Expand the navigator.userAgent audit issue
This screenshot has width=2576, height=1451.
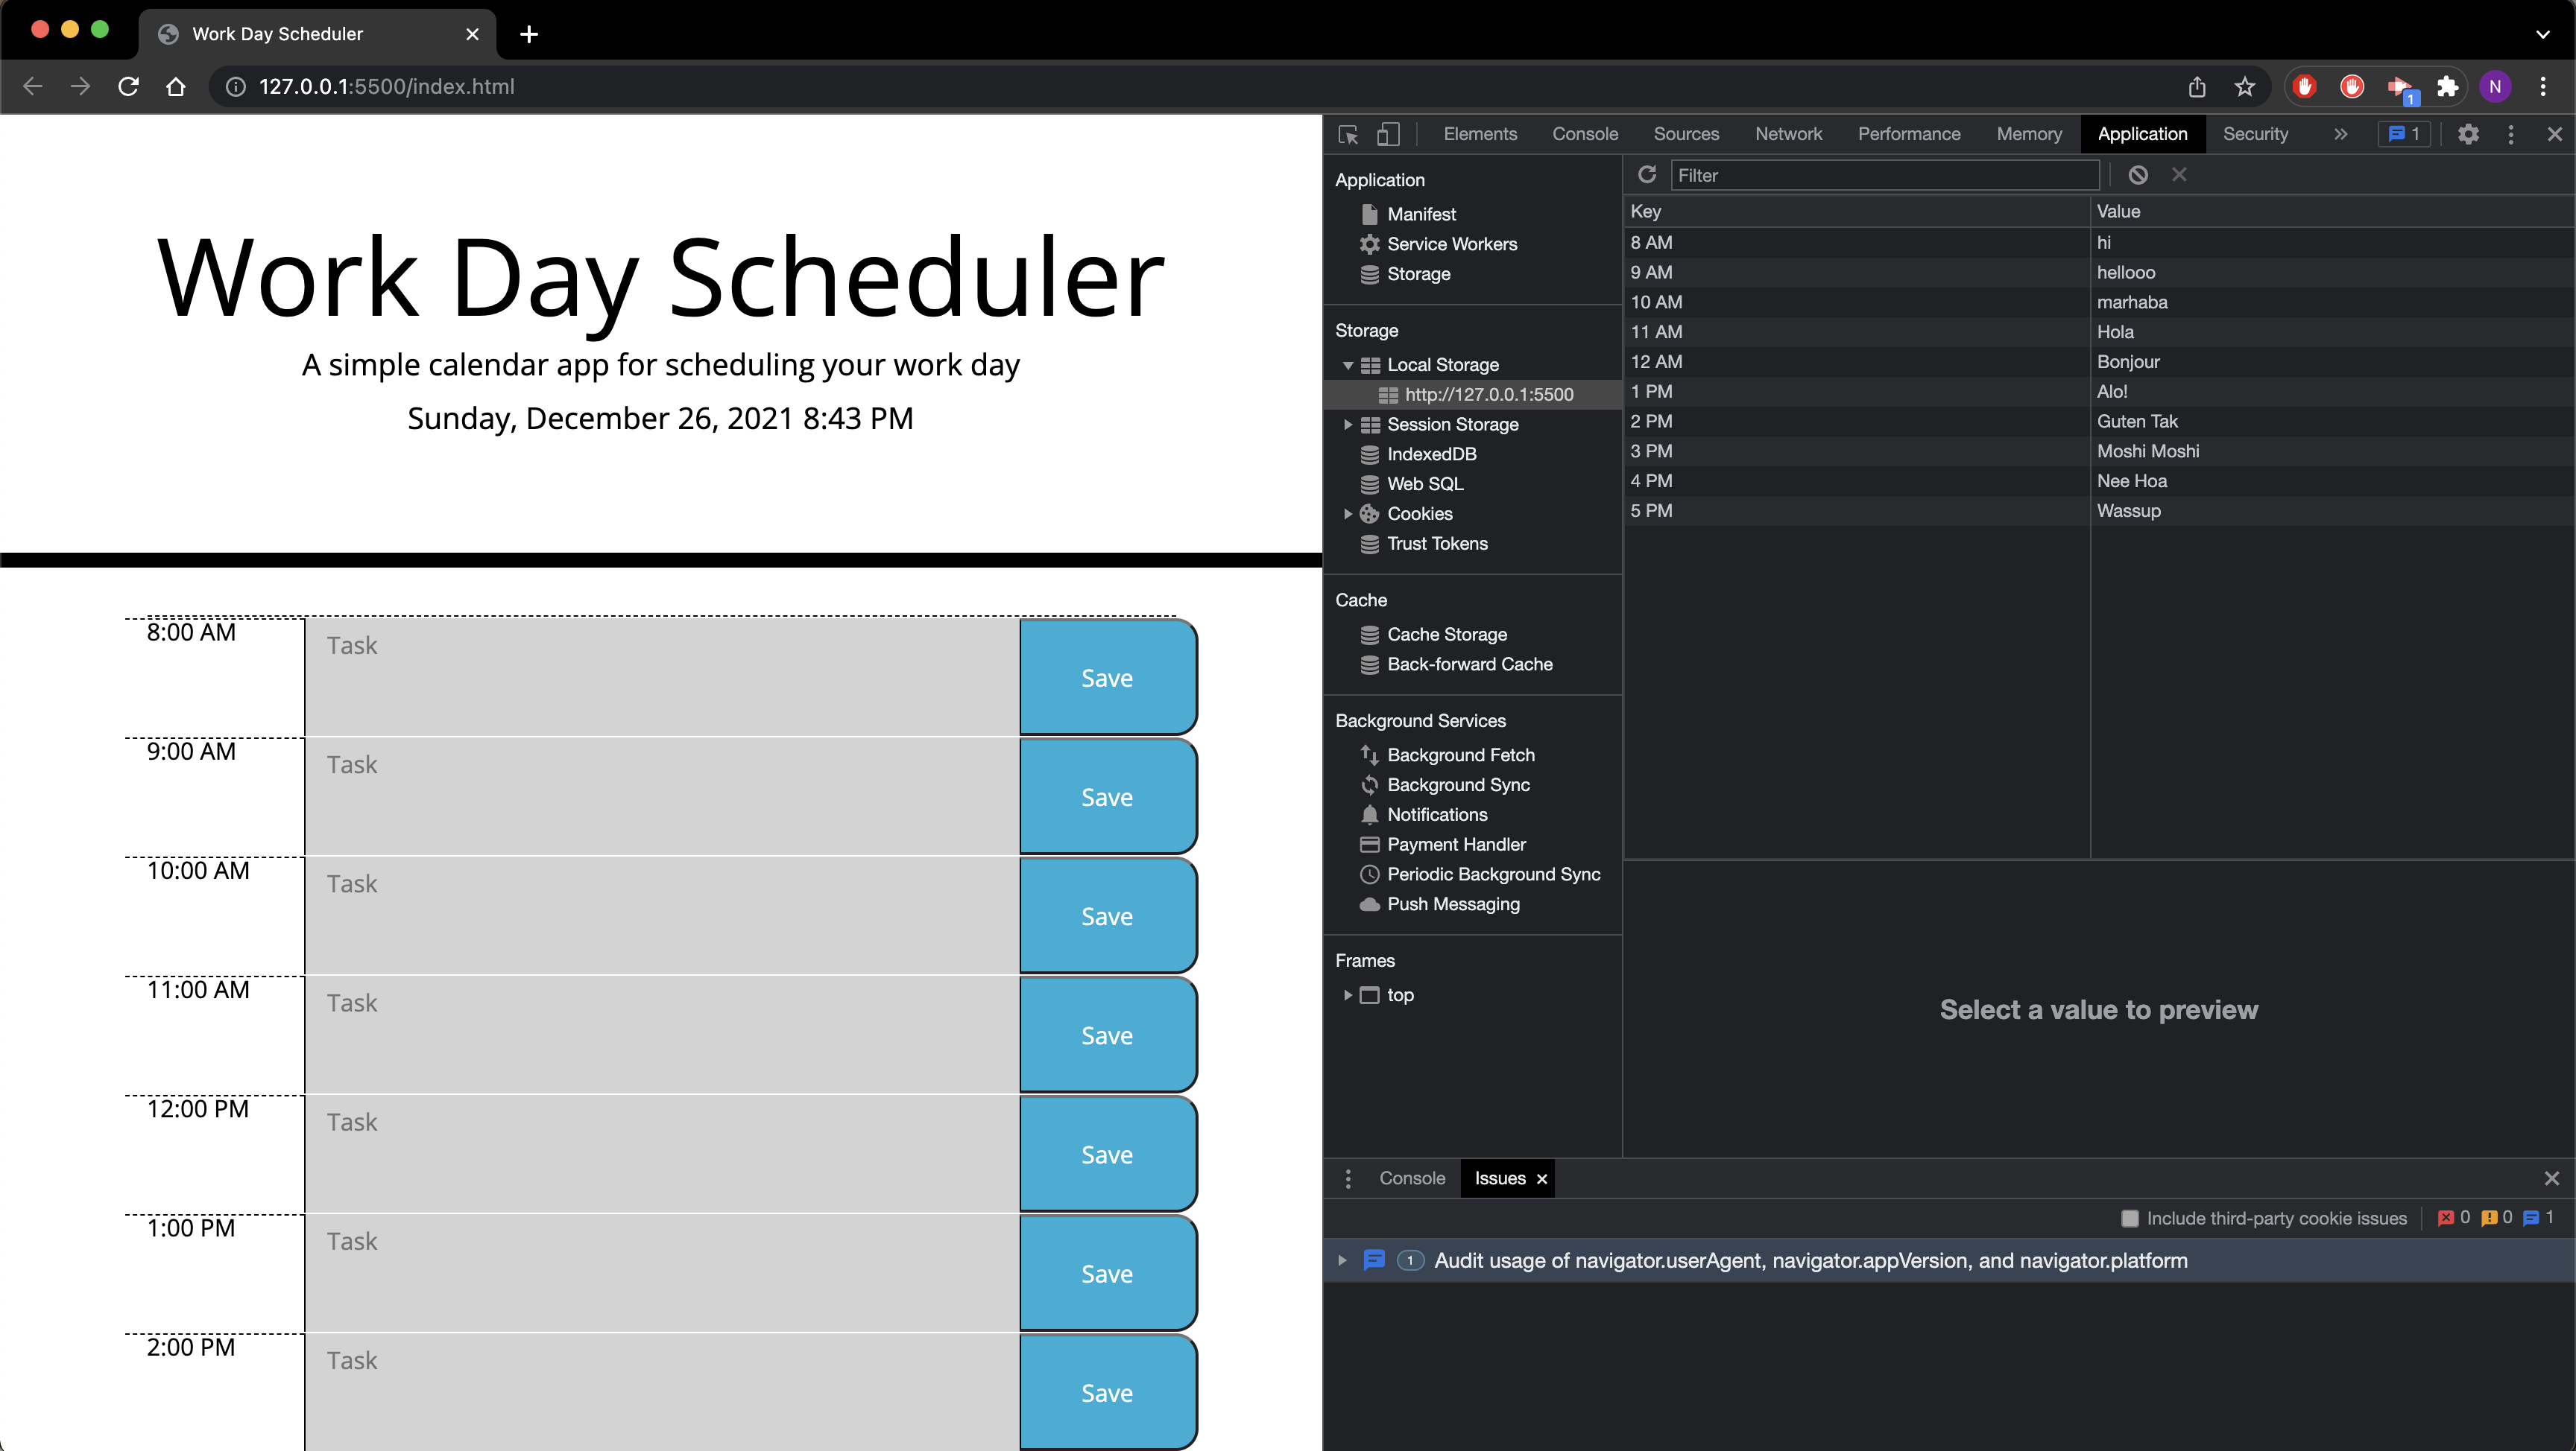[x=1342, y=1261]
